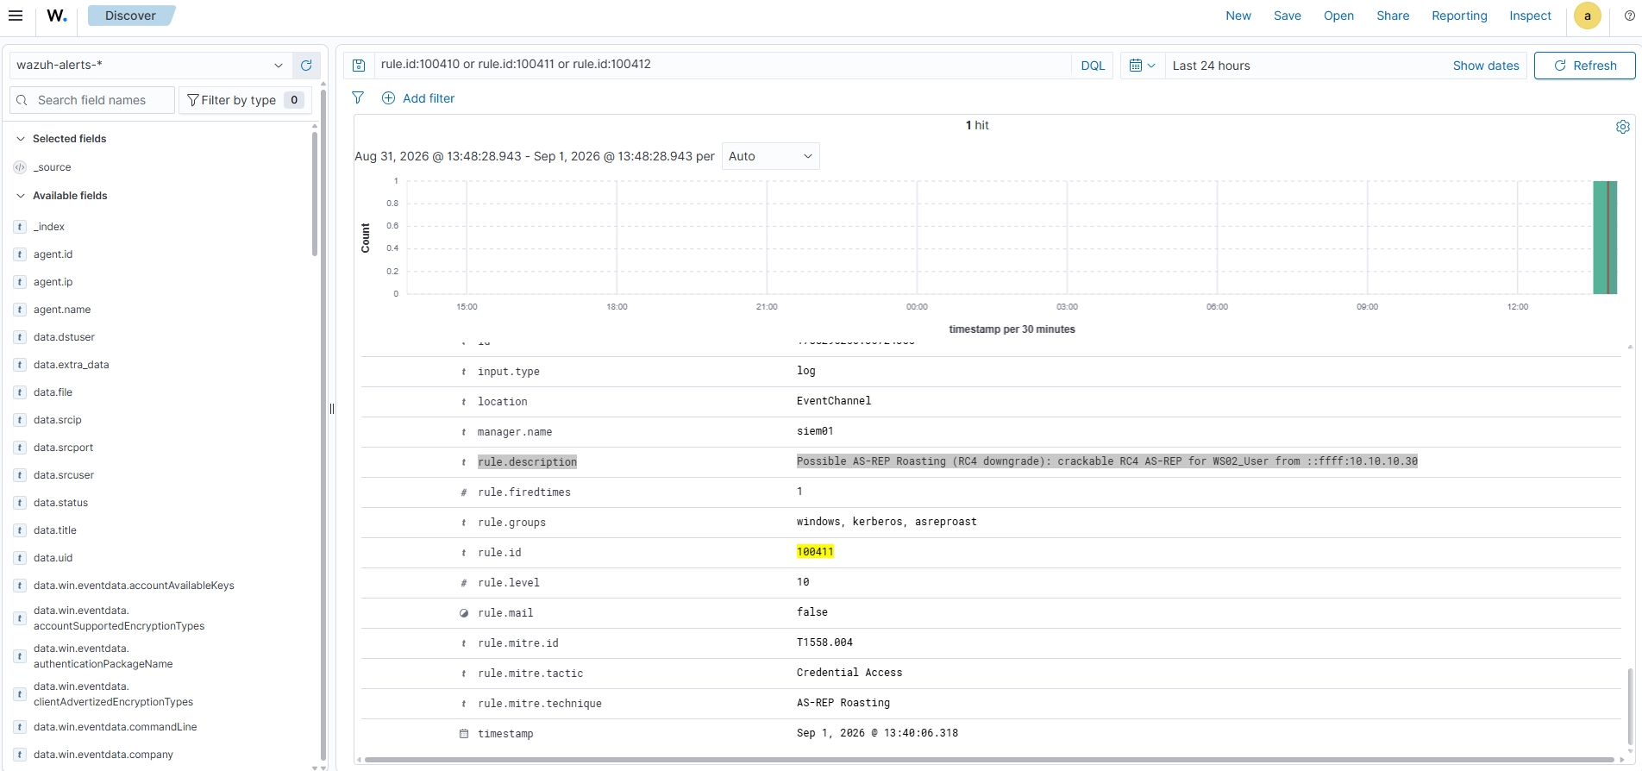
Task: Click Save in the top menu
Action: [x=1288, y=16]
